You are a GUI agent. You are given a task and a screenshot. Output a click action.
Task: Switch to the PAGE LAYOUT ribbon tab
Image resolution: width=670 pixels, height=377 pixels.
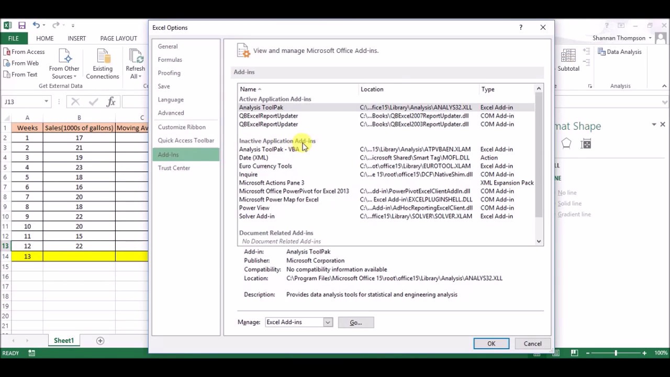click(x=119, y=38)
